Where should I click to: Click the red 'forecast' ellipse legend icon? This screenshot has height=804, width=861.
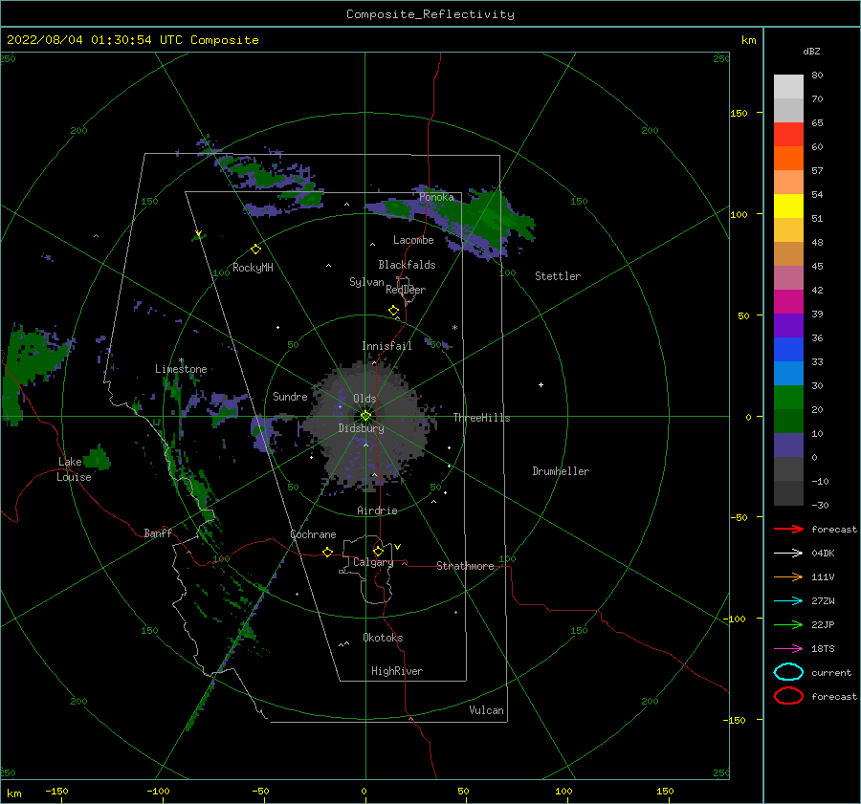coord(788,696)
